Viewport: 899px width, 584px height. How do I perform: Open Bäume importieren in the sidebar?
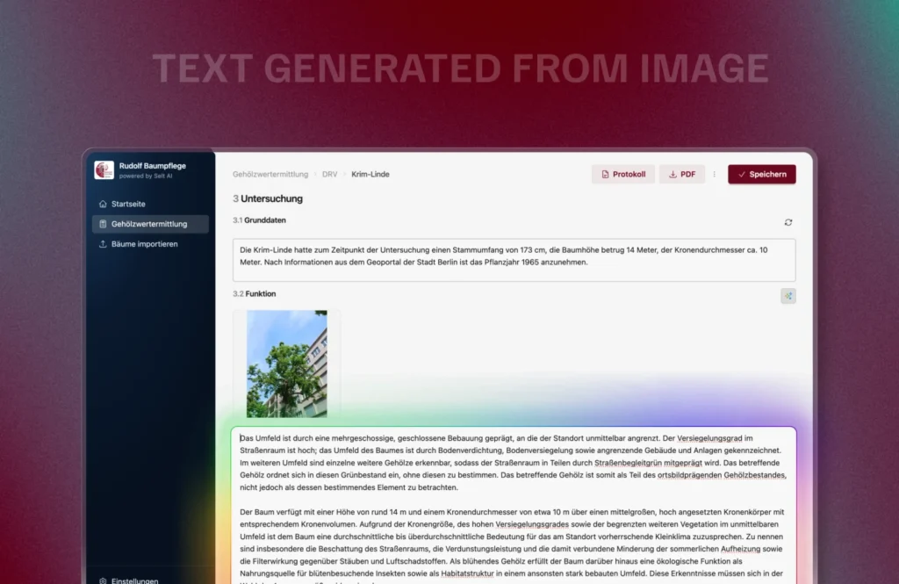pyautogui.click(x=150, y=244)
